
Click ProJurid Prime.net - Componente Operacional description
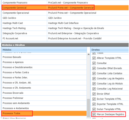tap(72, 13)
